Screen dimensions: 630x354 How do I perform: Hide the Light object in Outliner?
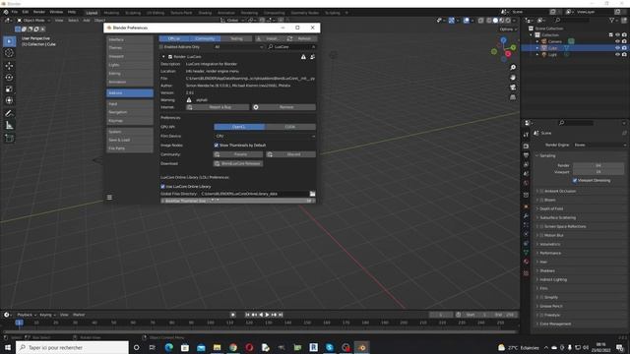click(x=617, y=54)
